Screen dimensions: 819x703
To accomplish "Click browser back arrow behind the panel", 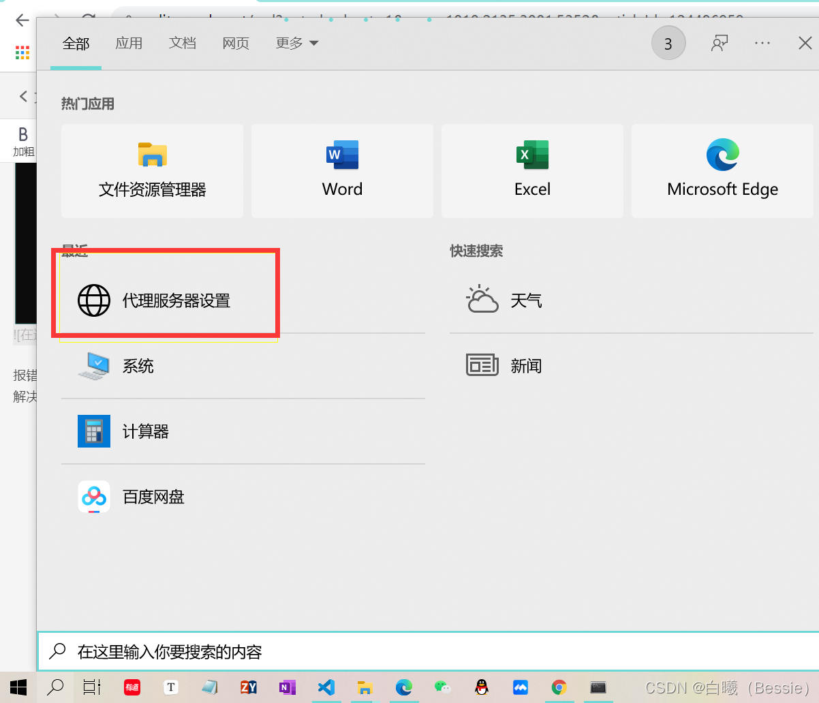I will (x=22, y=20).
